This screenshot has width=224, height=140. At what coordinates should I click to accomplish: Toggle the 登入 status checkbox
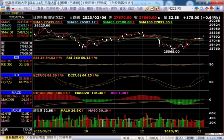pos(184,138)
